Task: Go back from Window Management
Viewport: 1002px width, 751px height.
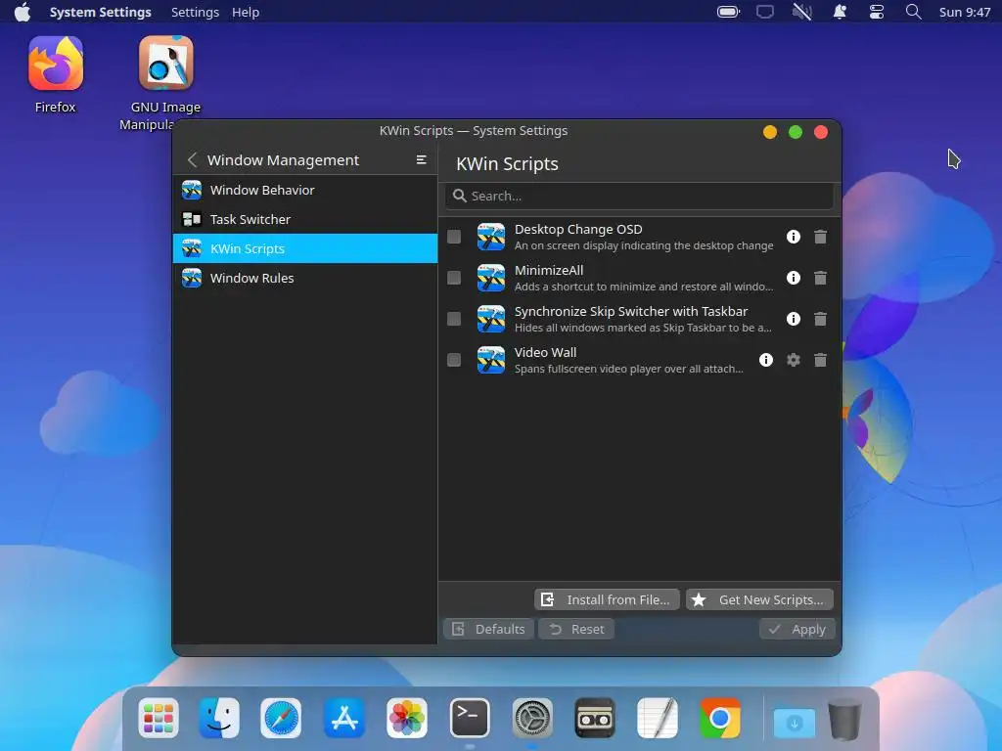Action: (193, 159)
